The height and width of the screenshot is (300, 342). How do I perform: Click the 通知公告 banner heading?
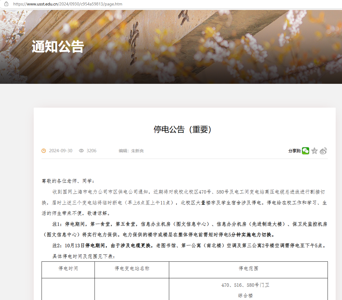tap(58, 47)
